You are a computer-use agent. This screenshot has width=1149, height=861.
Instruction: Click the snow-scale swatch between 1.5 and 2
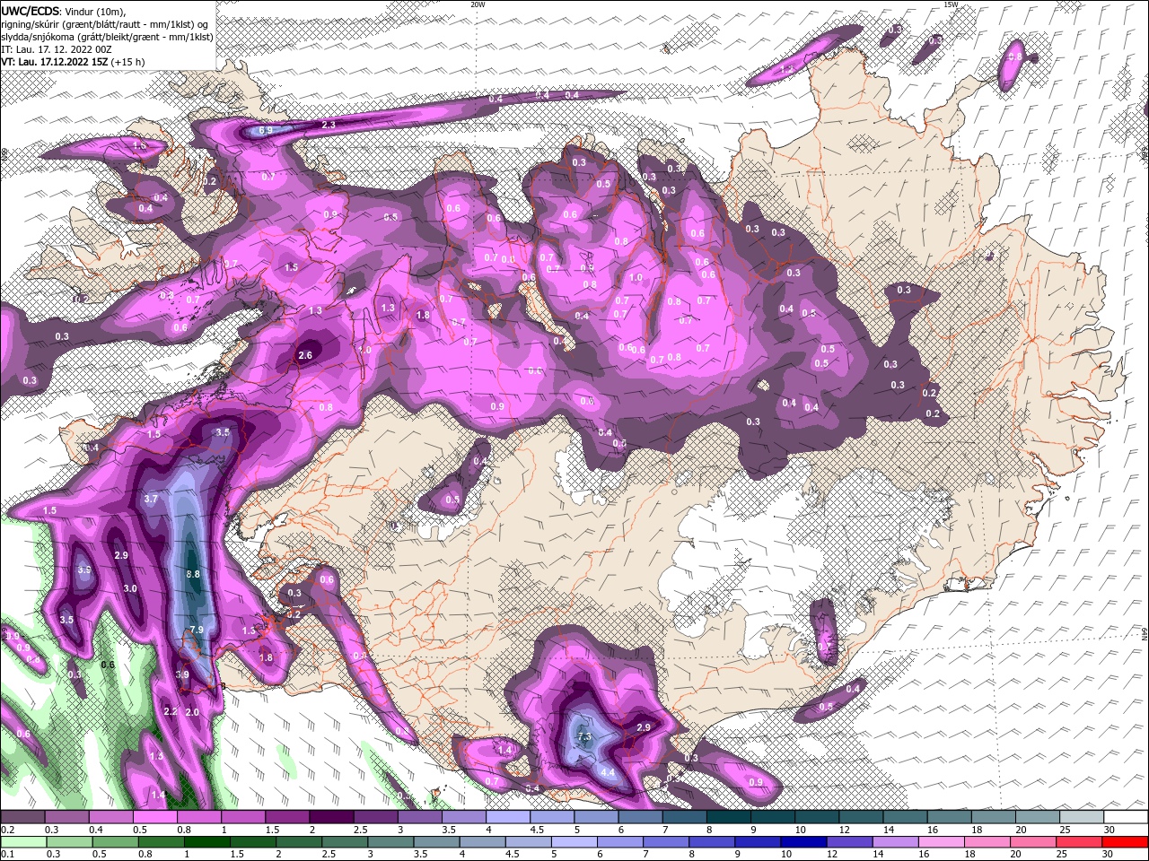(287, 817)
